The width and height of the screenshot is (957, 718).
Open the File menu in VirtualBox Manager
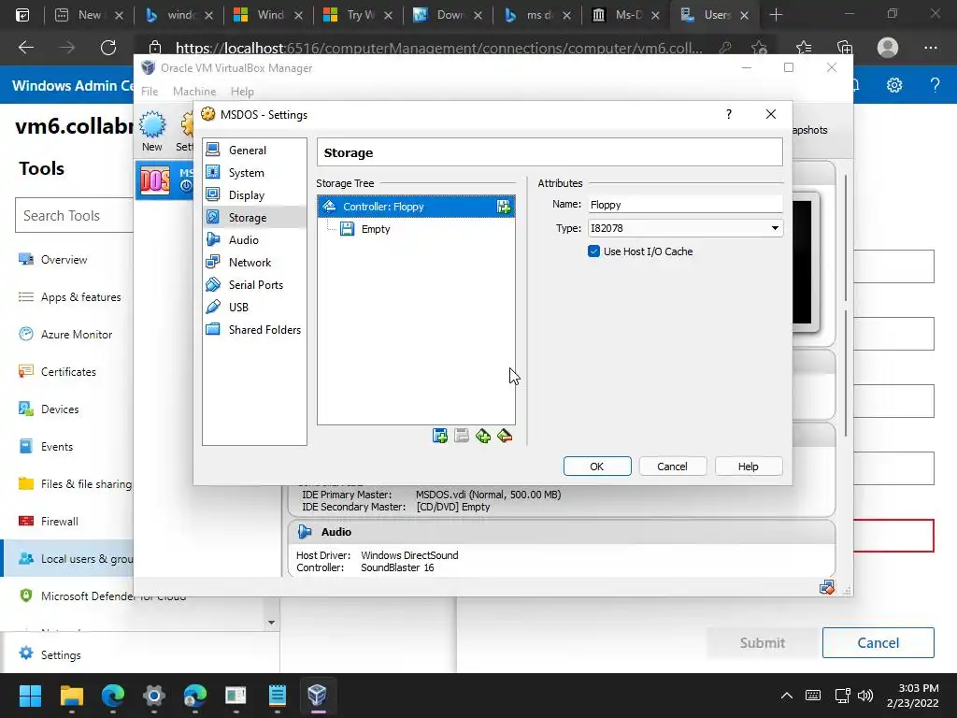click(150, 92)
